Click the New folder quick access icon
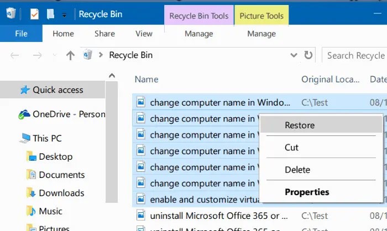Image resolution: width=387 pixels, height=231 pixels. point(50,14)
